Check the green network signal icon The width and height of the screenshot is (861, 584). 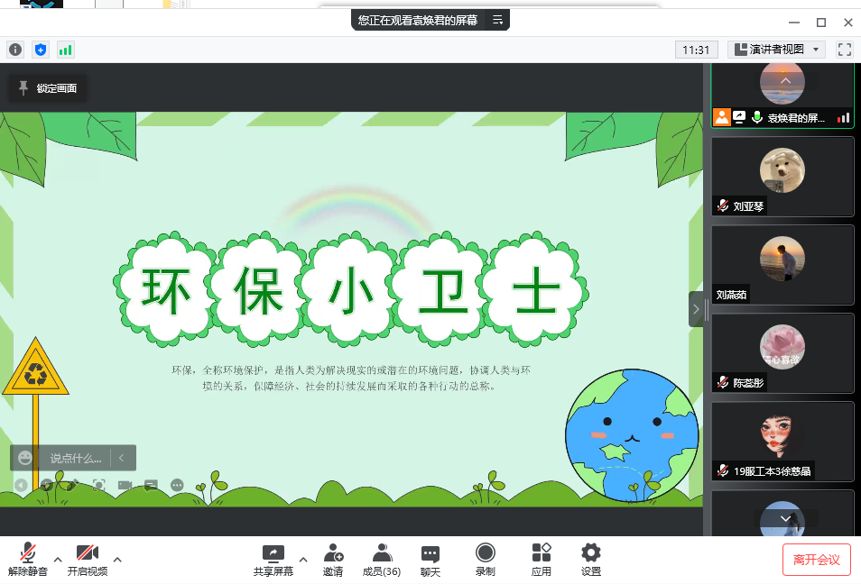pyautogui.click(x=65, y=50)
